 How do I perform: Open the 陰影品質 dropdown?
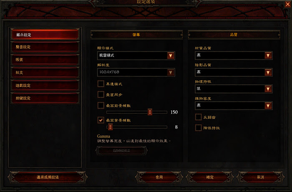point(234,72)
